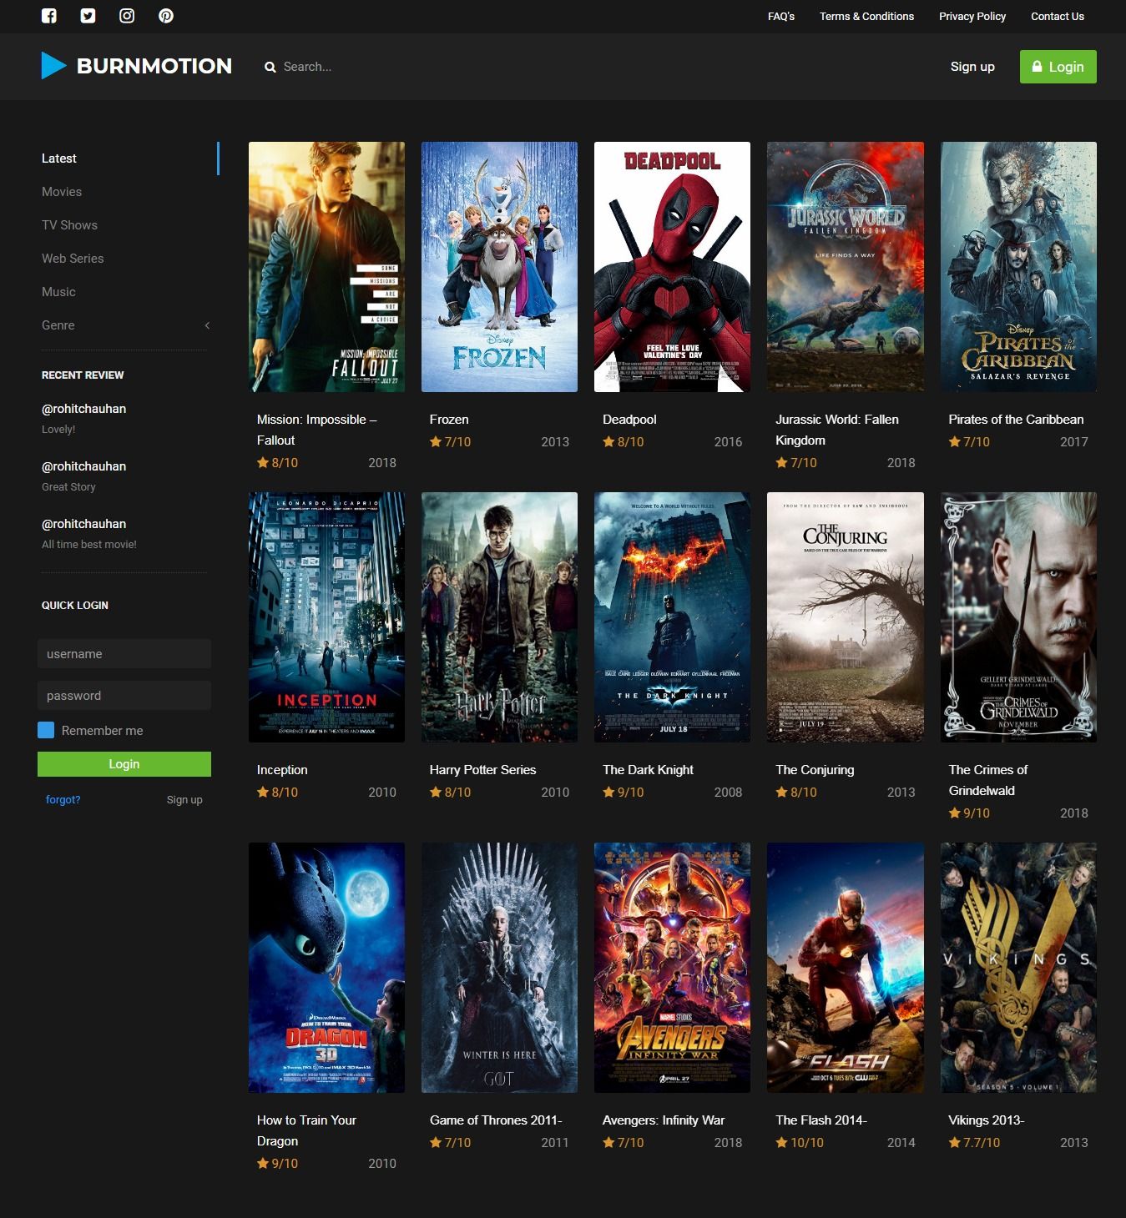Select the Latest sidebar item

(58, 159)
